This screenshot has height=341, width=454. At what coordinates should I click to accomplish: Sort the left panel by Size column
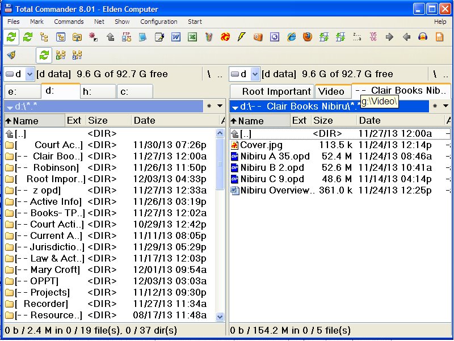pos(108,120)
